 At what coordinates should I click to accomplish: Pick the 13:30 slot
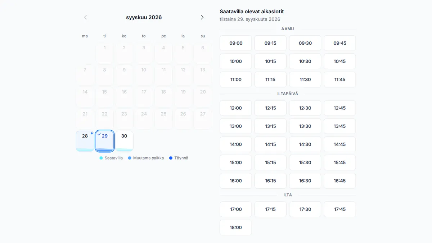(x=305, y=126)
